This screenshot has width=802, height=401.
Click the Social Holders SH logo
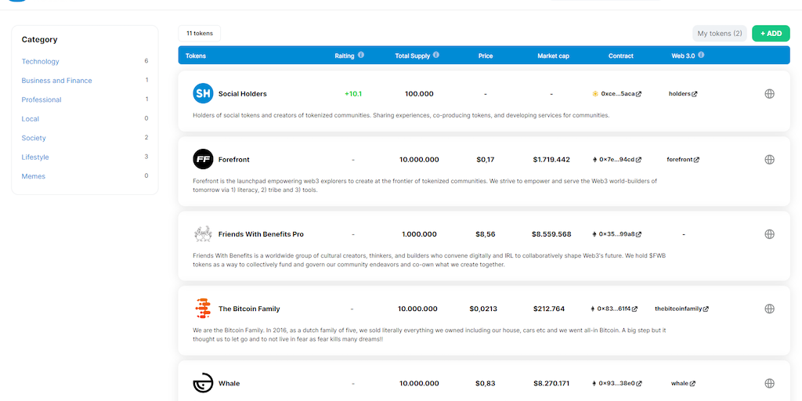[203, 94]
